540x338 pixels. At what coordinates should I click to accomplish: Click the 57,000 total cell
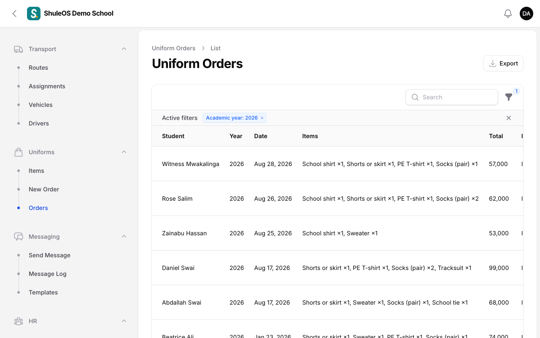click(x=498, y=164)
